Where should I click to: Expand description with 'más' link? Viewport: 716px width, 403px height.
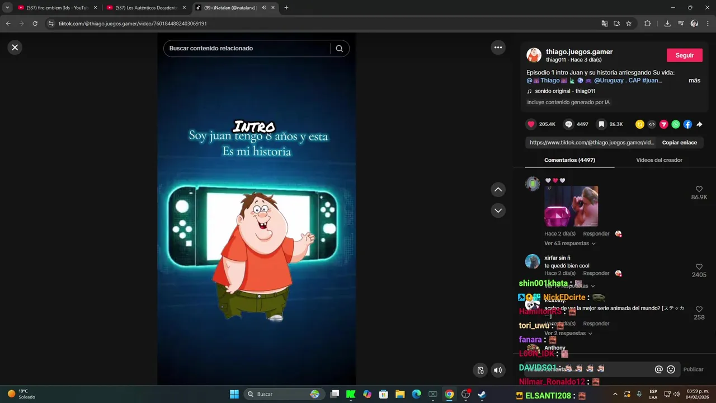coord(694,81)
